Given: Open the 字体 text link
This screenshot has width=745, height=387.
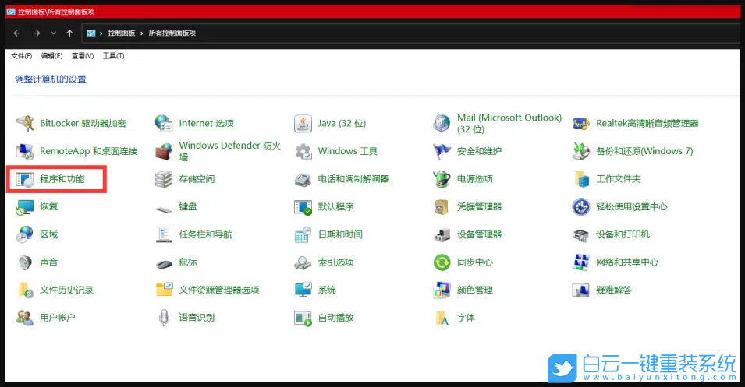Looking at the screenshot, I should [466, 318].
